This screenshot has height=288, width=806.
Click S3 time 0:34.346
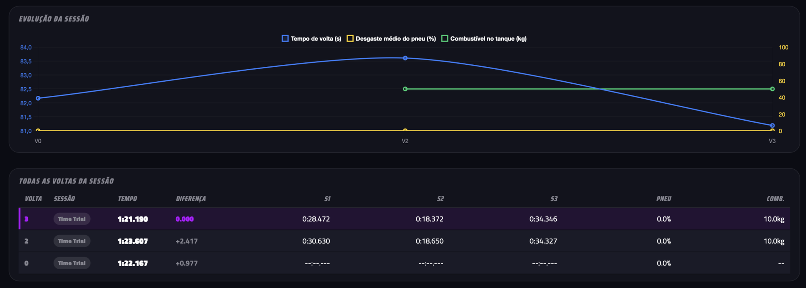(543, 219)
